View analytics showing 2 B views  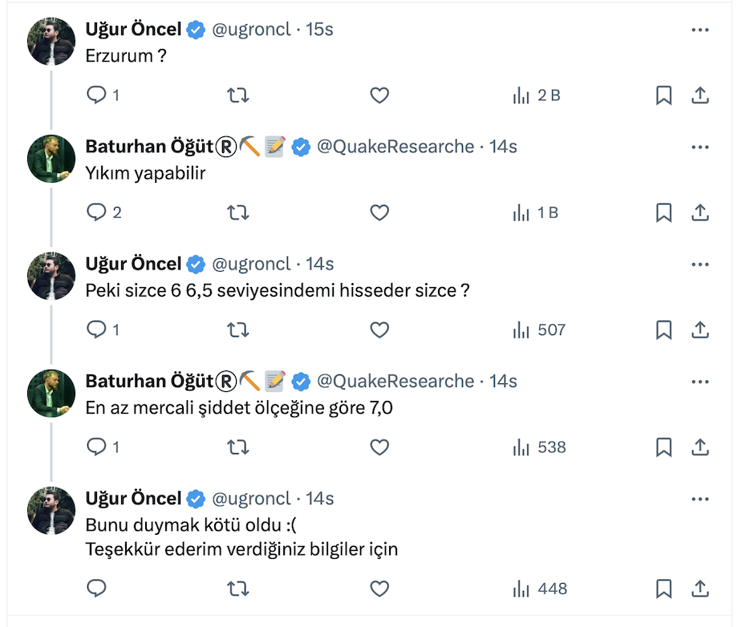537,95
